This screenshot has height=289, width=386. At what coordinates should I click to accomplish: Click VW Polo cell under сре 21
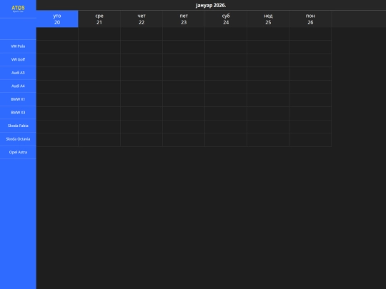click(x=99, y=47)
